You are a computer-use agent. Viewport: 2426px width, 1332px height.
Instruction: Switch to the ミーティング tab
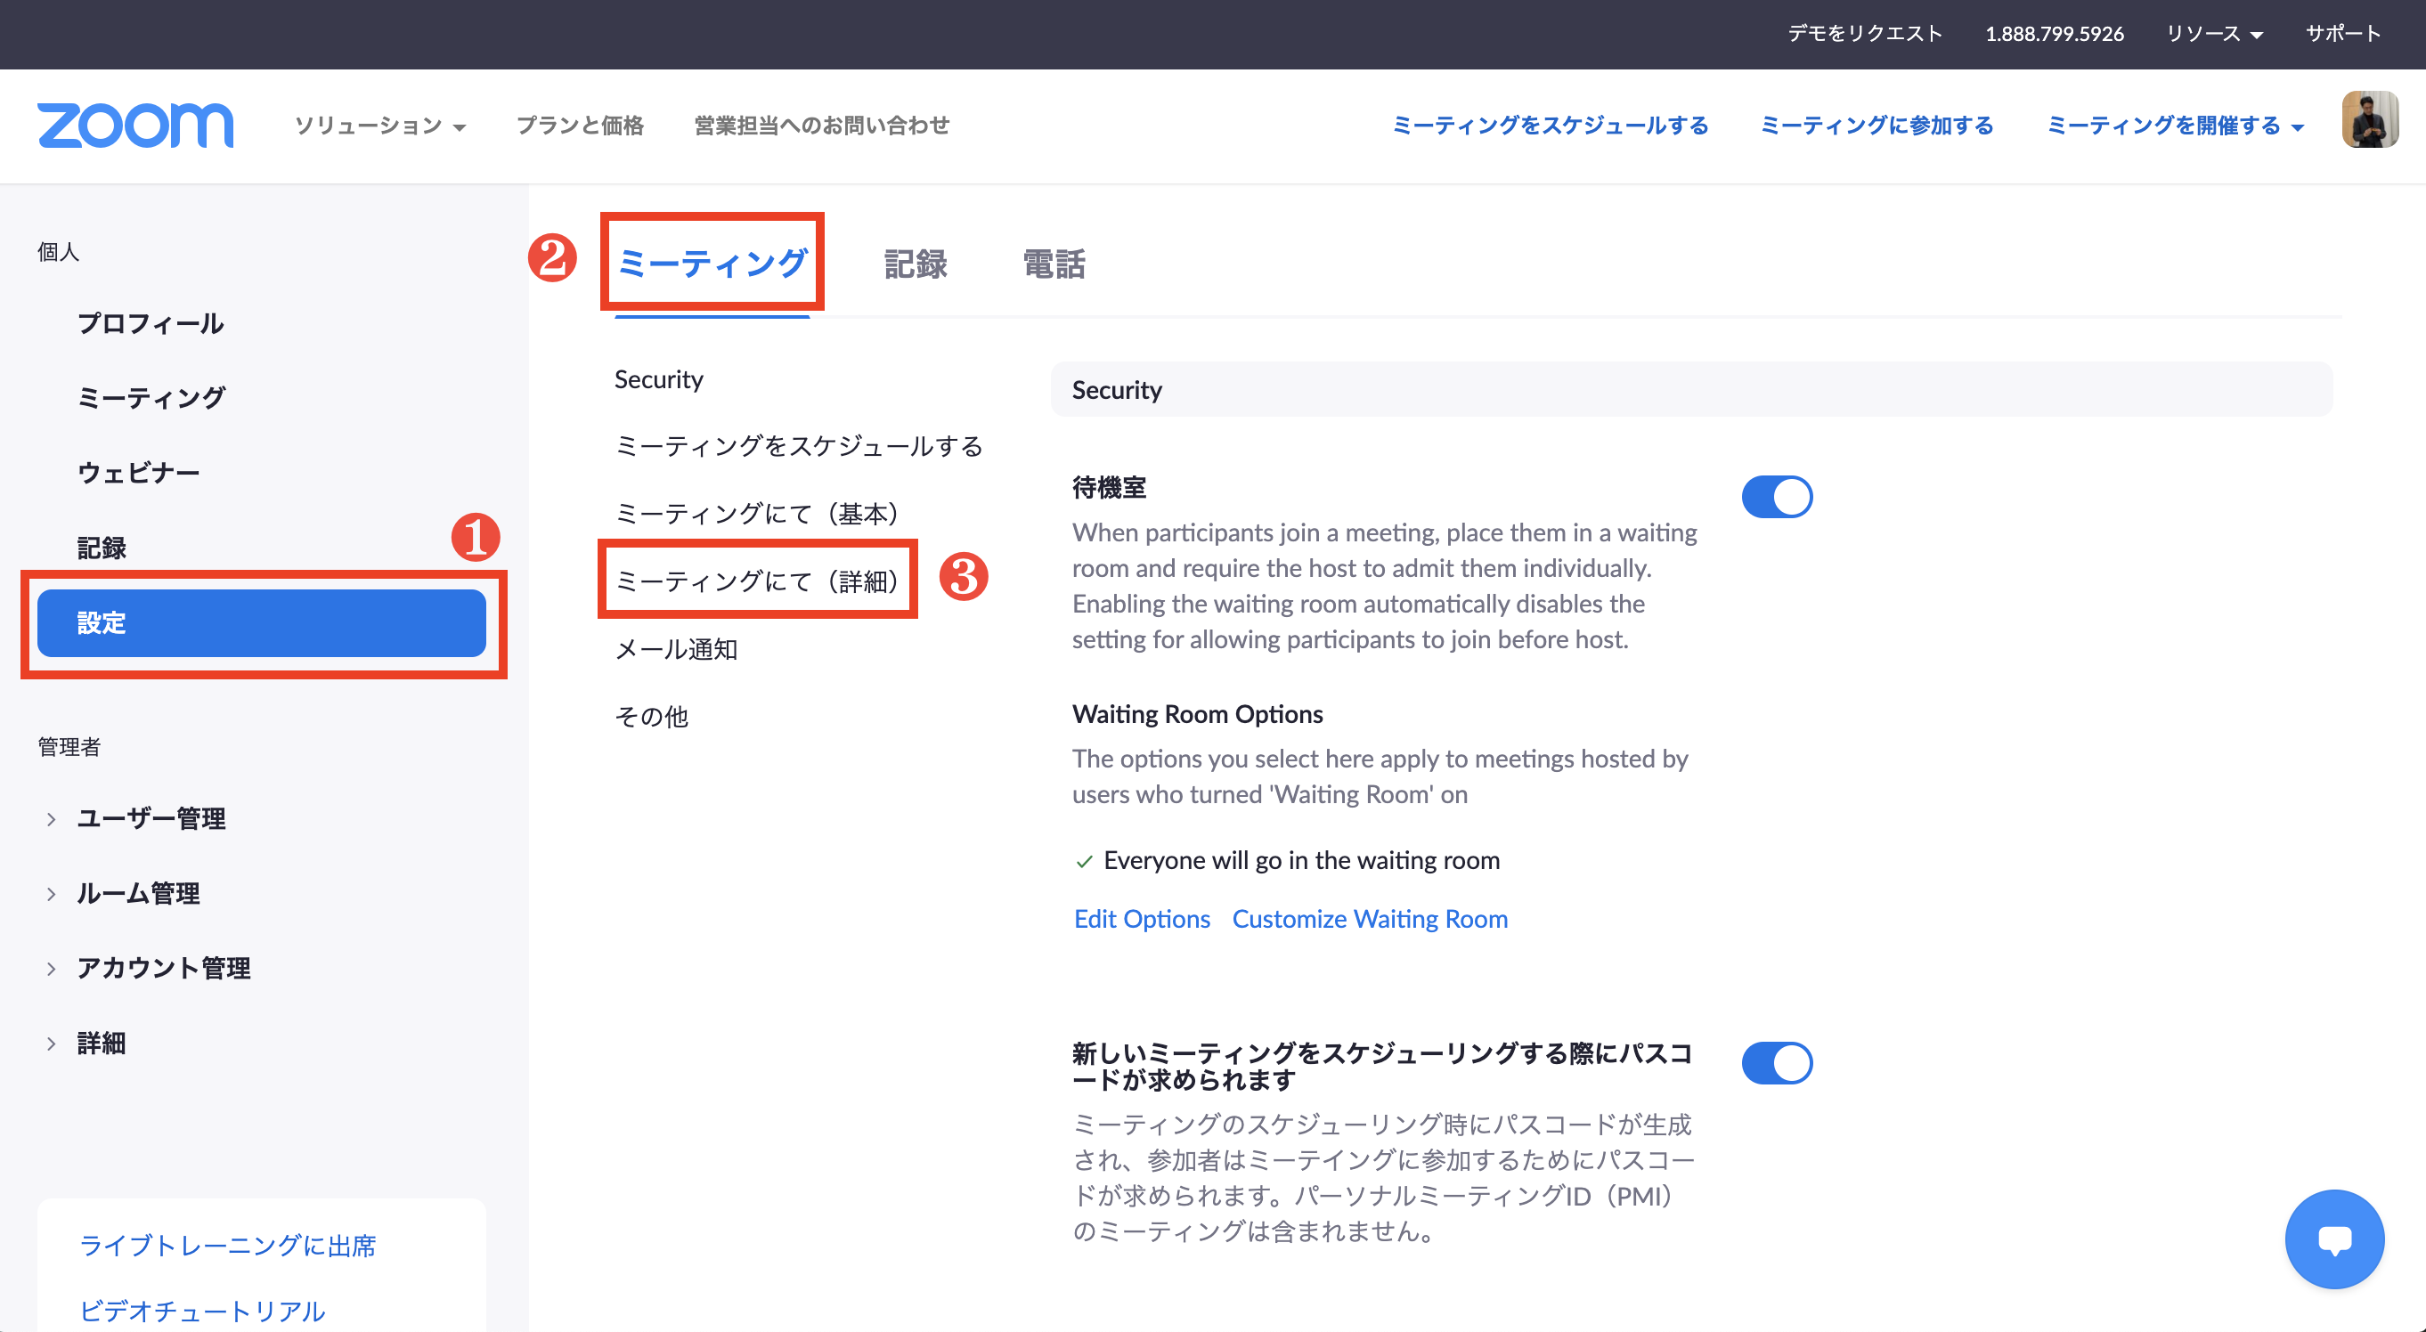tap(712, 263)
